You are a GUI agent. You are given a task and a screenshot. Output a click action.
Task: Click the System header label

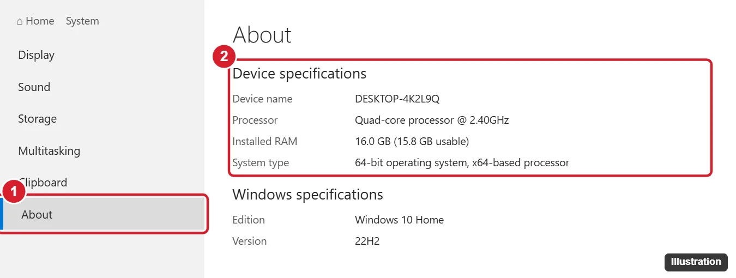82,21
